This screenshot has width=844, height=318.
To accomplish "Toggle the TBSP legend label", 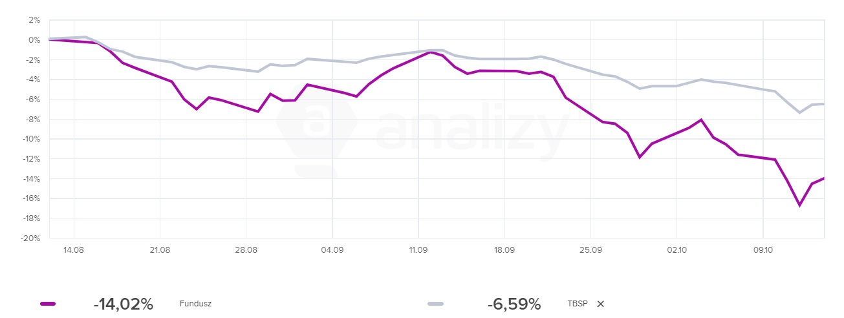I will [x=578, y=304].
